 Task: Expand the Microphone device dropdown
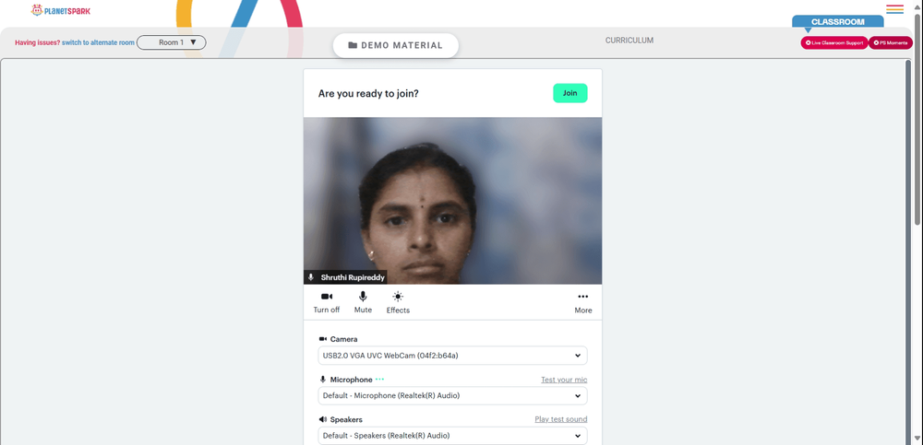[452, 395]
